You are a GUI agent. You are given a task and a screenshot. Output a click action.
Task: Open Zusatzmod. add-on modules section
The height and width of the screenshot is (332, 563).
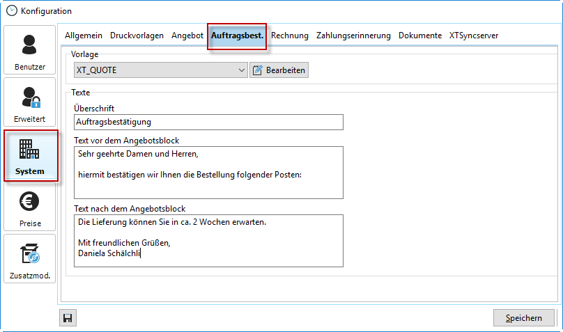[x=30, y=259]
